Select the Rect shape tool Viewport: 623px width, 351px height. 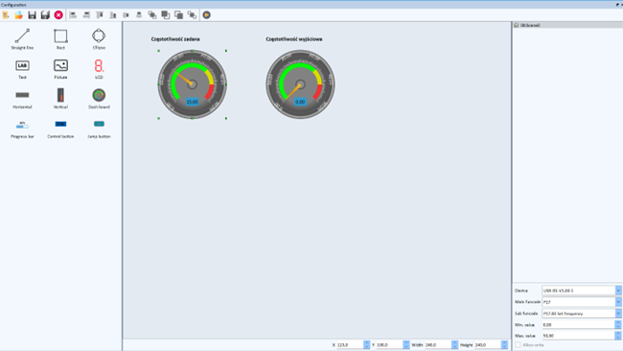pyautogui.click(x=60, y=39)
